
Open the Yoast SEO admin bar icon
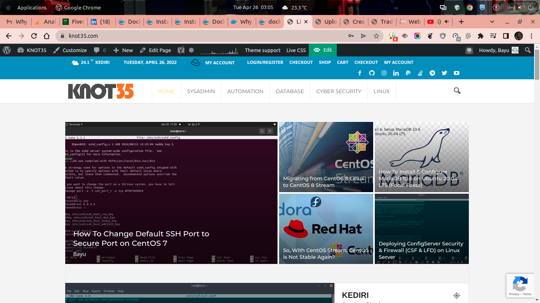(x=181, y=50)
